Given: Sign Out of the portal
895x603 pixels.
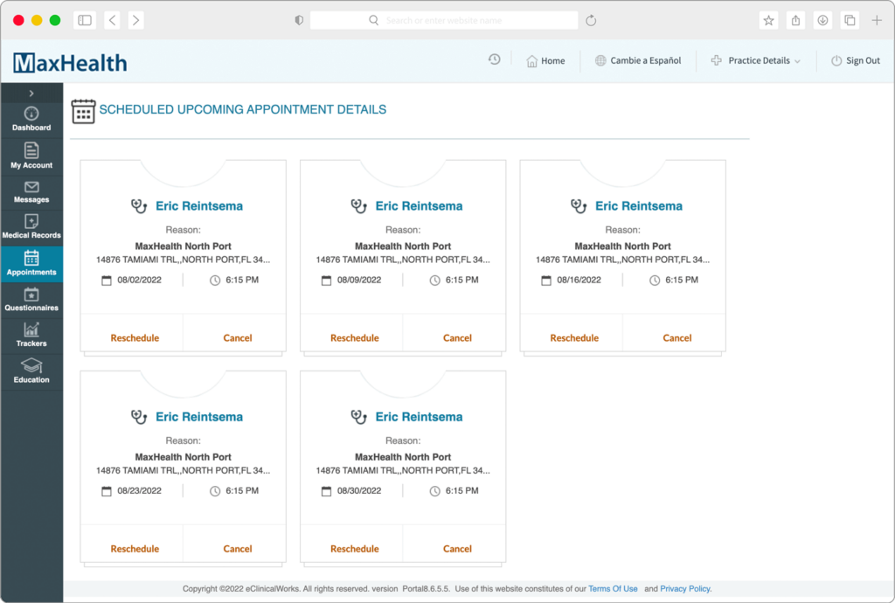Looking at the screenshot, I should 855,60.
